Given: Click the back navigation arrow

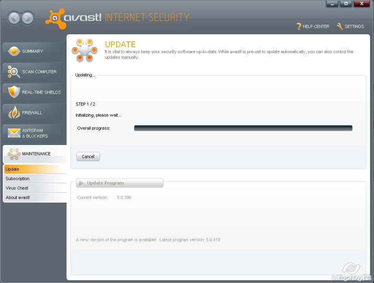Looking at the screenshot, I should tap(14, 18).
